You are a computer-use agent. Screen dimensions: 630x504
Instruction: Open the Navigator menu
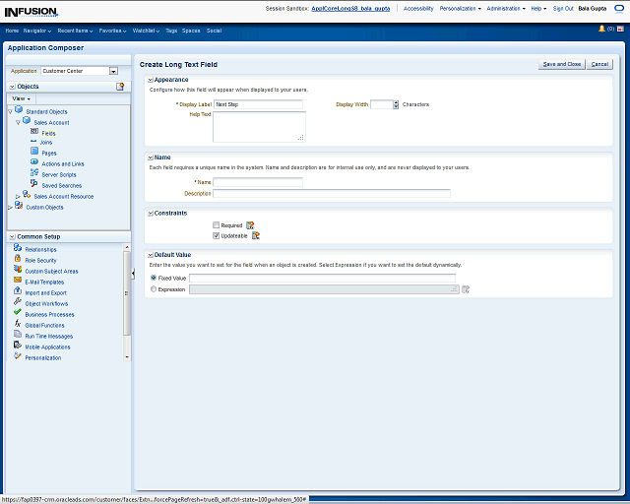click(38, 31)
